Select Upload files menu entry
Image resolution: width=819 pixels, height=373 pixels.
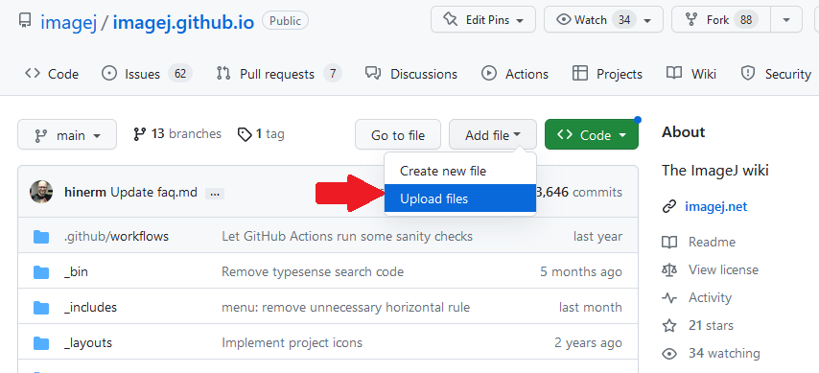tap(460, 198)
